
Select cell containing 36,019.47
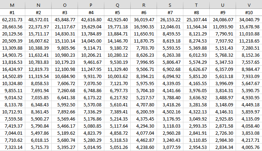(x=144, y=19)
